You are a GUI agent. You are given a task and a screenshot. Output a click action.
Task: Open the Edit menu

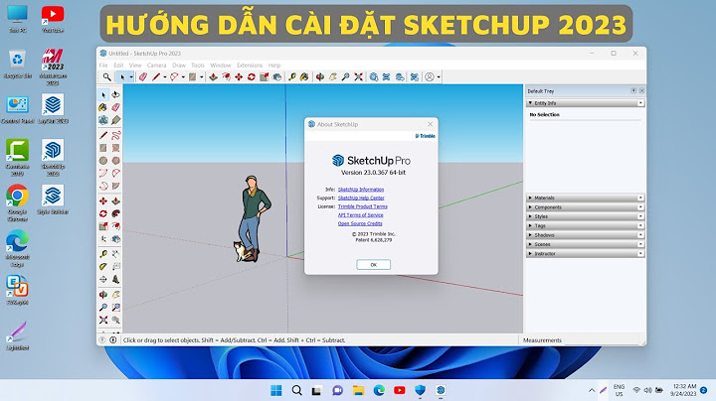[118, 66]
